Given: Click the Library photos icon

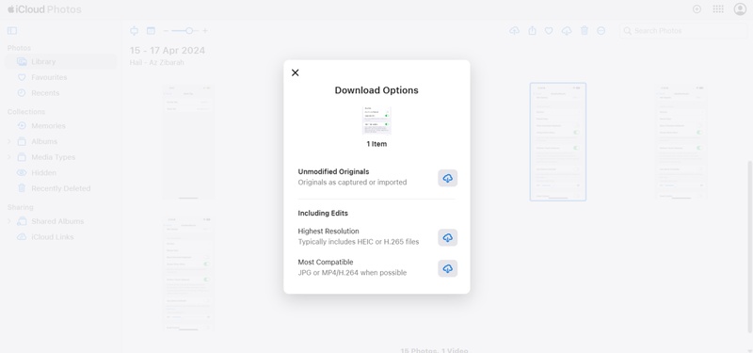Looking at the screenshot, I should click(22, 61).
